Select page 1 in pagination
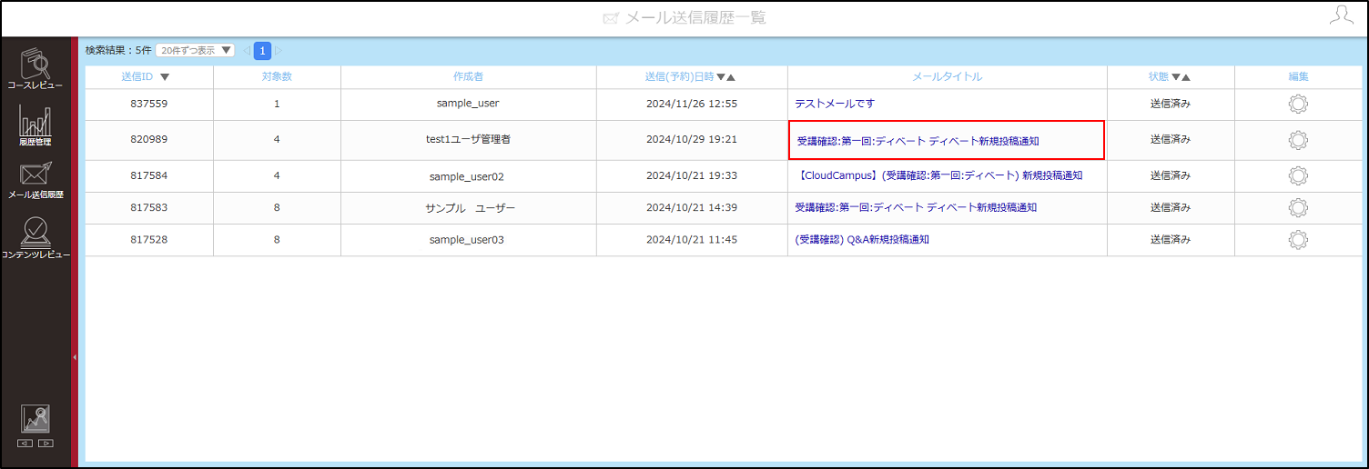Image resolution: width=1369 pixels, height=469 pixels. 262,50
